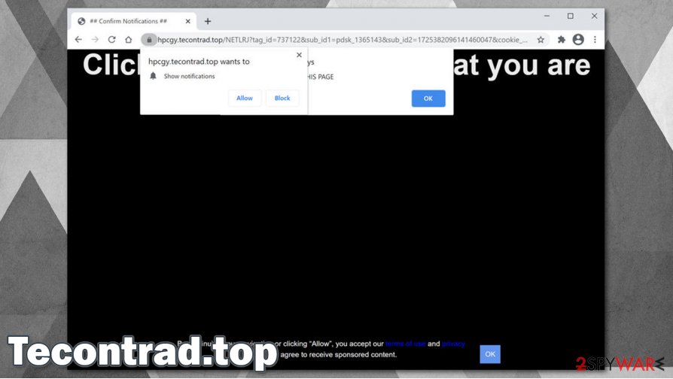Maximize the browser window
673x379 pixels.
tap(571, 16)
